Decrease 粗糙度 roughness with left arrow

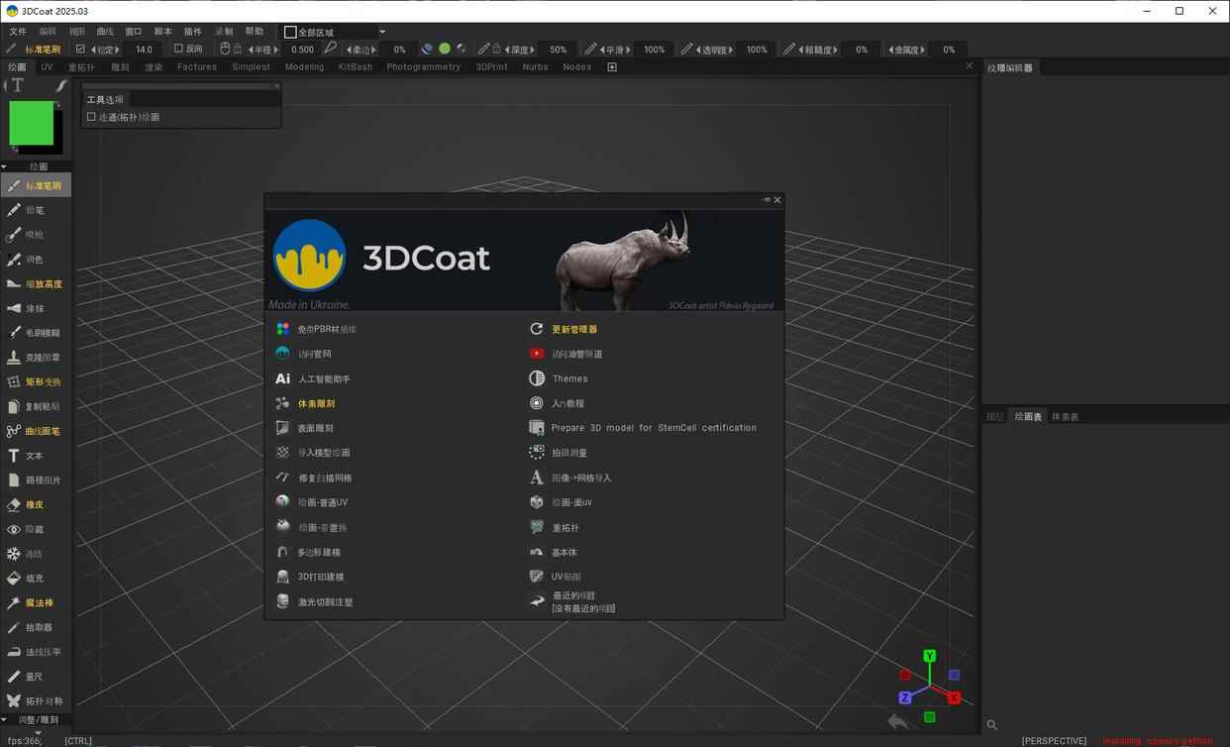(801, 50)
